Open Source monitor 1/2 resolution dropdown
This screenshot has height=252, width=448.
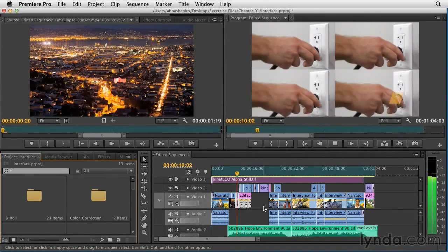166,121
